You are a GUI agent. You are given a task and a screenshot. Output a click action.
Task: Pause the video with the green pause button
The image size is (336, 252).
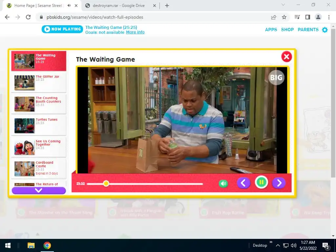pos(261,182)
